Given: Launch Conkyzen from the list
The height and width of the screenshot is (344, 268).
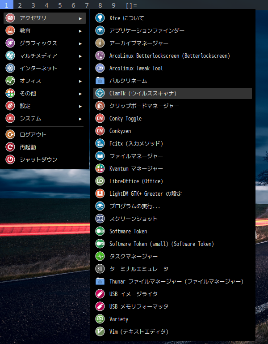Looking at the screenshot, I should pyautogui.click(x=172, y=131).
